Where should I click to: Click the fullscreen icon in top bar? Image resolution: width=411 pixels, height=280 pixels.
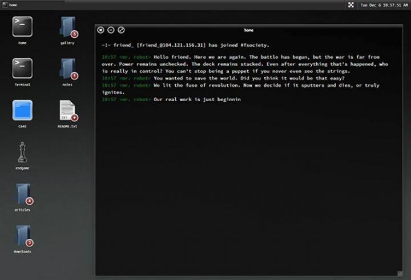[350, 5]
